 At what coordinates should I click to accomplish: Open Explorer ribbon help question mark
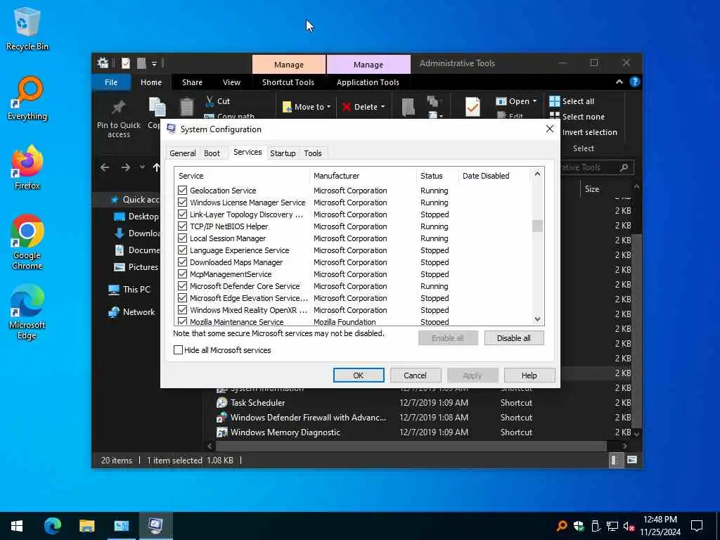(x=635, y=82)
